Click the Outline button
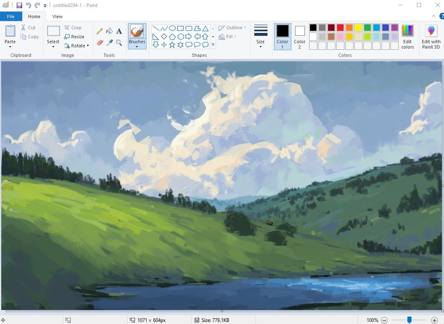 coord(232,28)
